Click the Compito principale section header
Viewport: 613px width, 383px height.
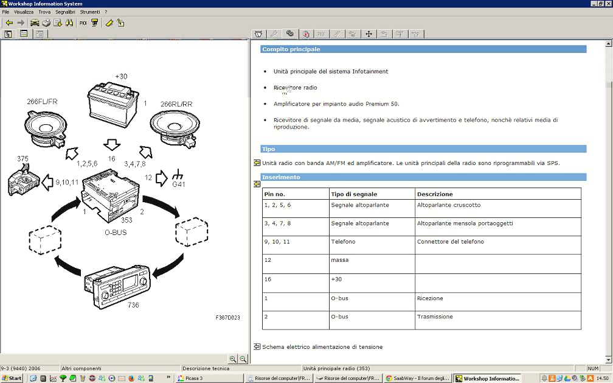point(423,49)
